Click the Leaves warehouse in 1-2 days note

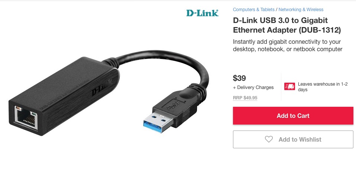pos(323,87)
